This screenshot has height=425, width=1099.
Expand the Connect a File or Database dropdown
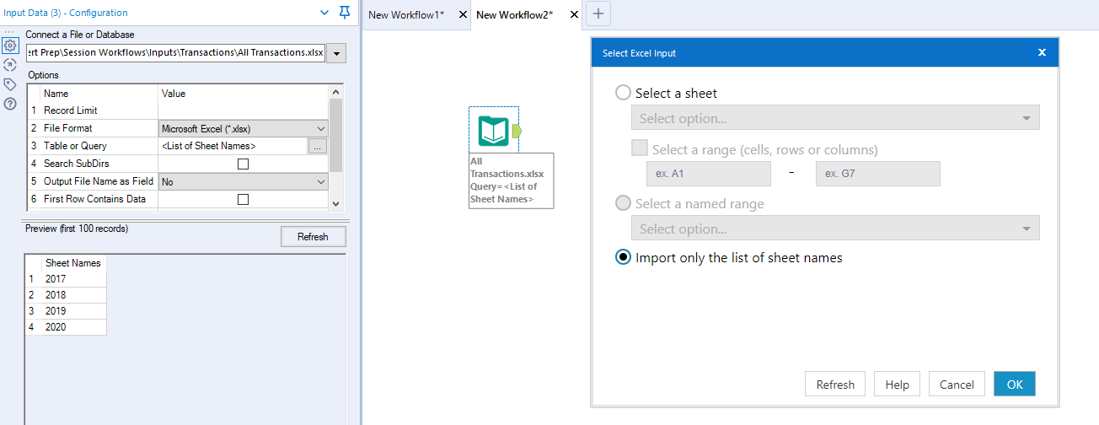coord(336,53)
